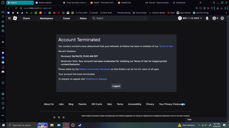
Task: Toggle Your Privacy Choices opt-out switch icon
Action: point(183,104)
